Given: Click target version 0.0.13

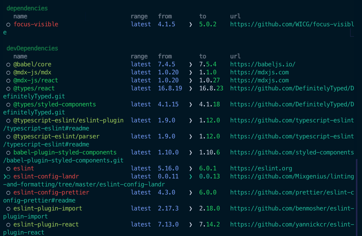Looking at the screenshot, I should 209,177.
